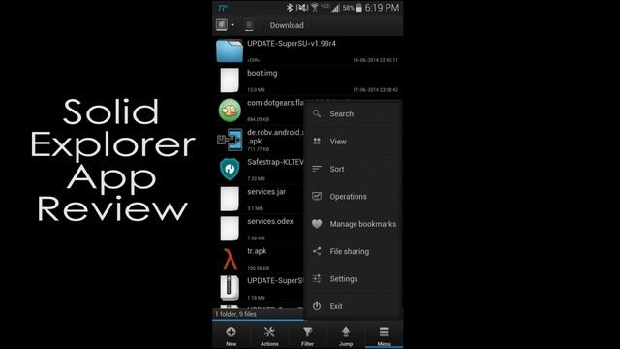Screen dimensions: 620x349
Task: Tap the com.dotgears file name
Action: tap(275, 103)
